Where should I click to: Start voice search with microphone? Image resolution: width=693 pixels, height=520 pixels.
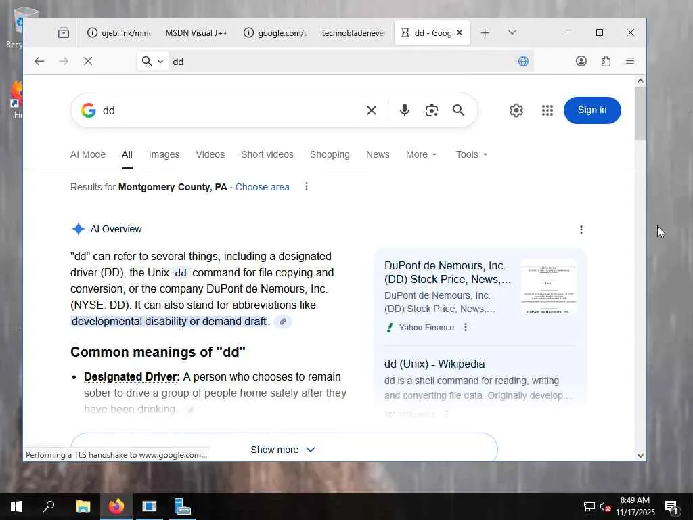pyautogui.click(x=405, y=110)
